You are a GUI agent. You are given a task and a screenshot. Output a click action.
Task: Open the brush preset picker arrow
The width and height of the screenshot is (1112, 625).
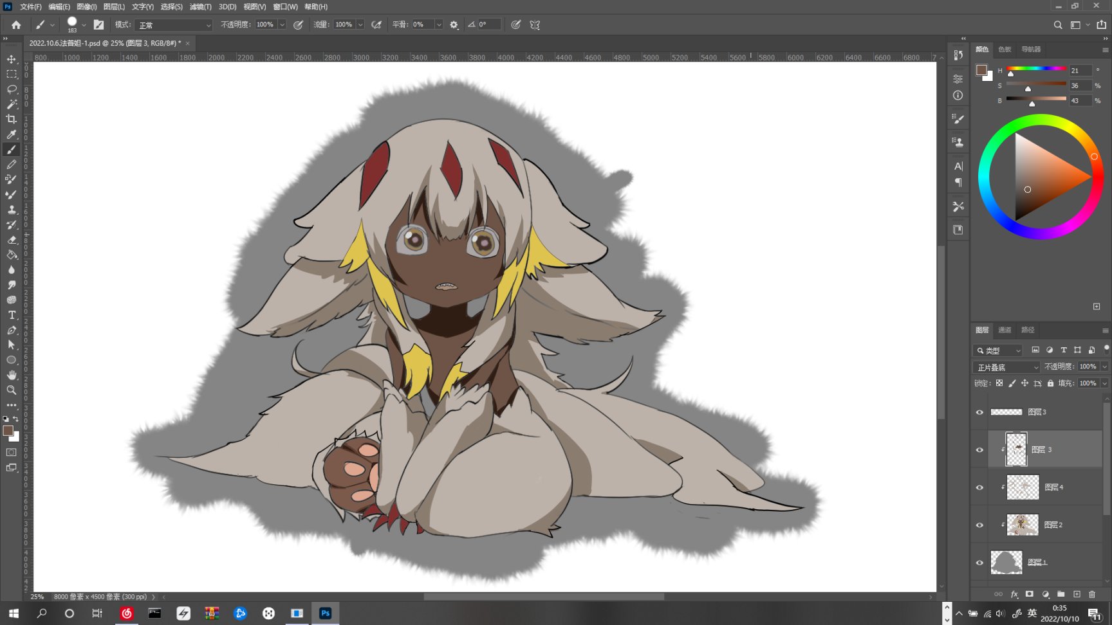pyautogui.click(x=84, y=25)
